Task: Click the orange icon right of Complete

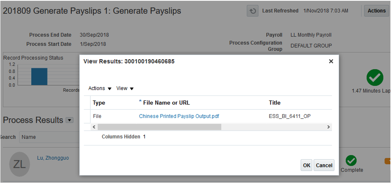Action: [388, 161]
